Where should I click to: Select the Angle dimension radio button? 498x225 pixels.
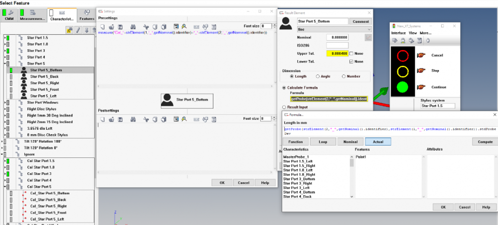[x=318, y=76]
